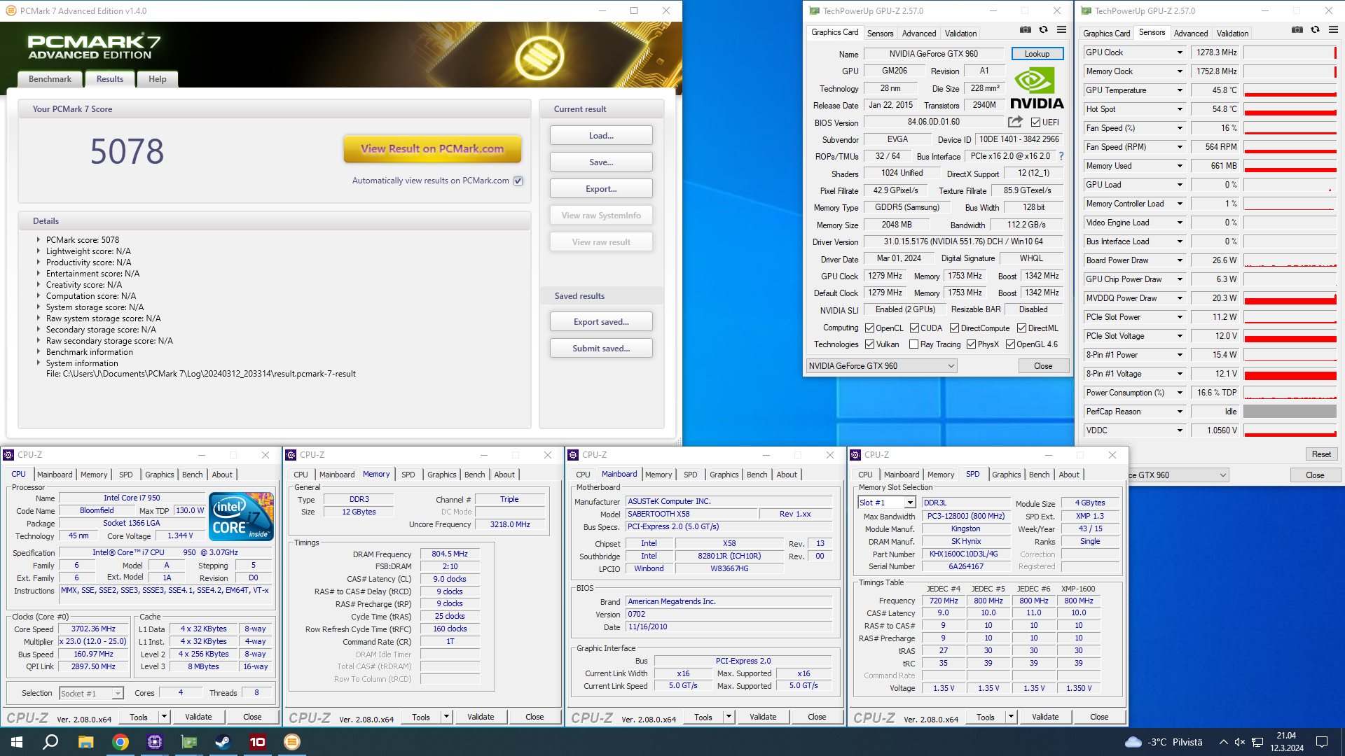Viewport: 1345px width, 756px height.
Task: Click the BIOS export share icon
Action: pyautogui.click(x=1015, y=122)
